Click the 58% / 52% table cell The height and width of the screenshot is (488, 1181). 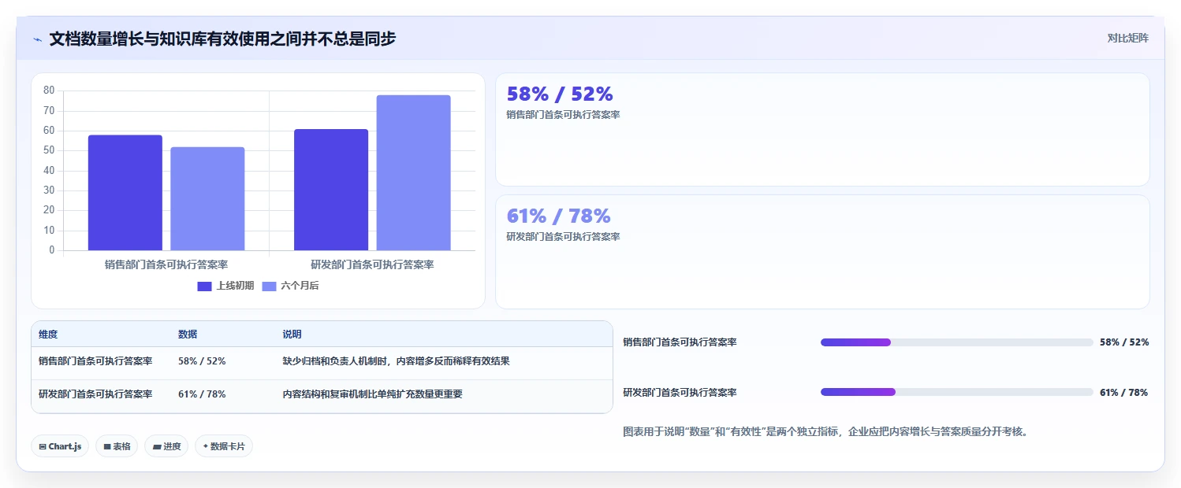point(202,361)
